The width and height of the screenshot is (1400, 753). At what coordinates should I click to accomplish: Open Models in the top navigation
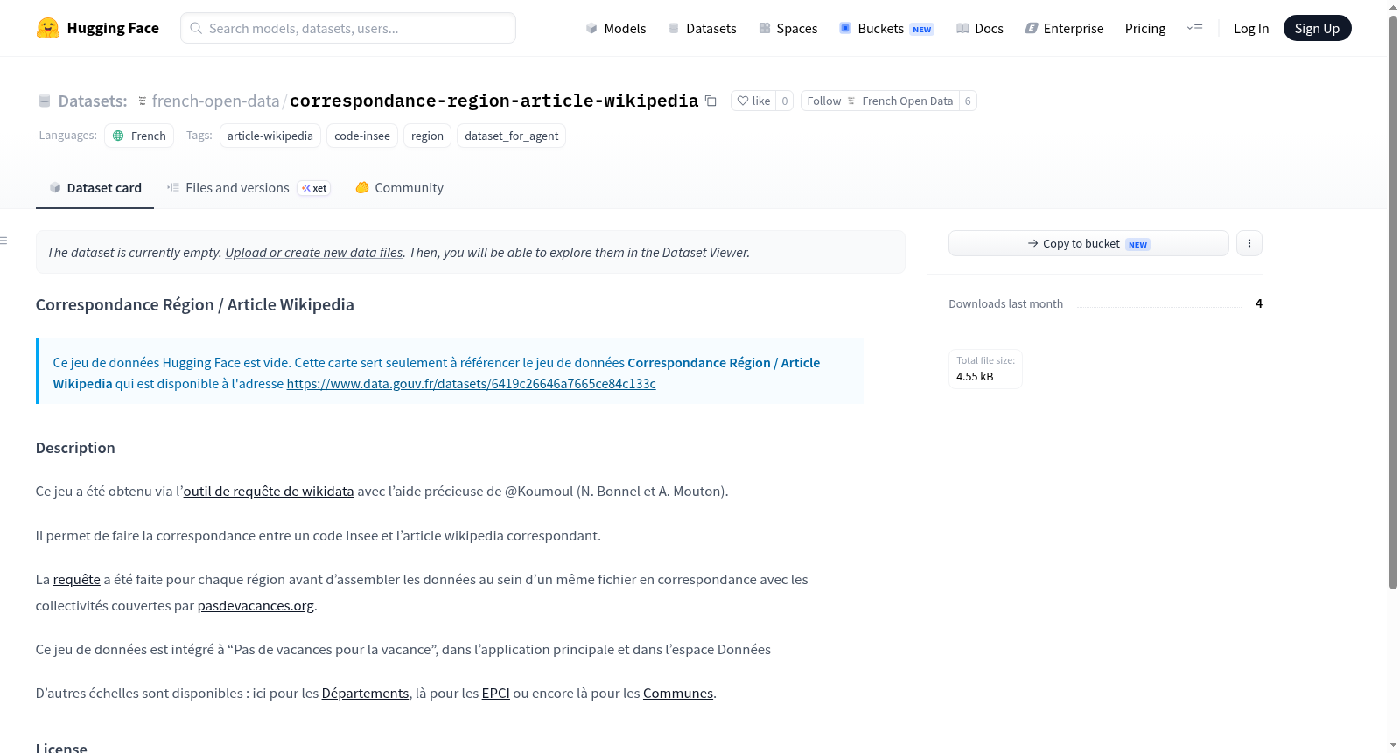tap(616, 28)
